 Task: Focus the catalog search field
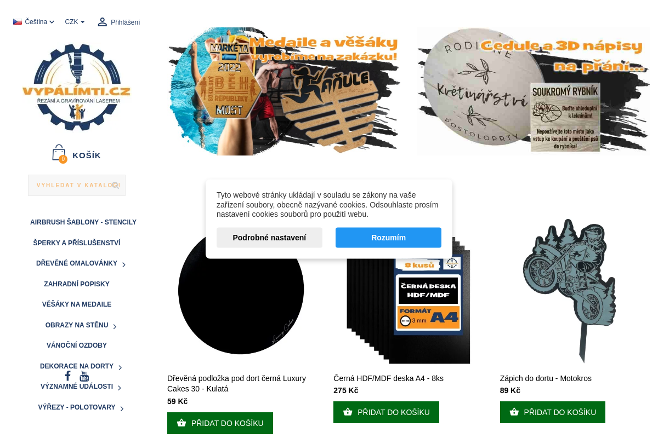(77, 185)
